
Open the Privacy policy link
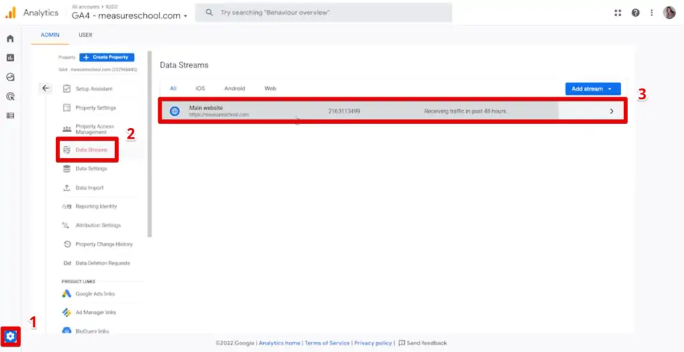click(x=373, y=343)
